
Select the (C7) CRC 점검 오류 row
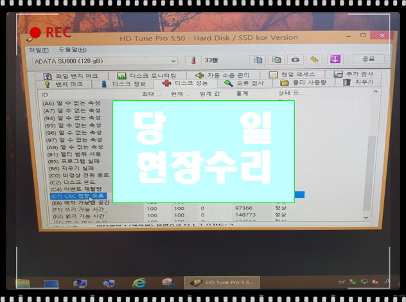[78, 196]
